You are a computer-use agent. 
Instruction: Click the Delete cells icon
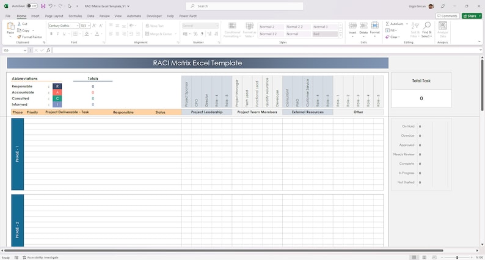tap(364, 26)
